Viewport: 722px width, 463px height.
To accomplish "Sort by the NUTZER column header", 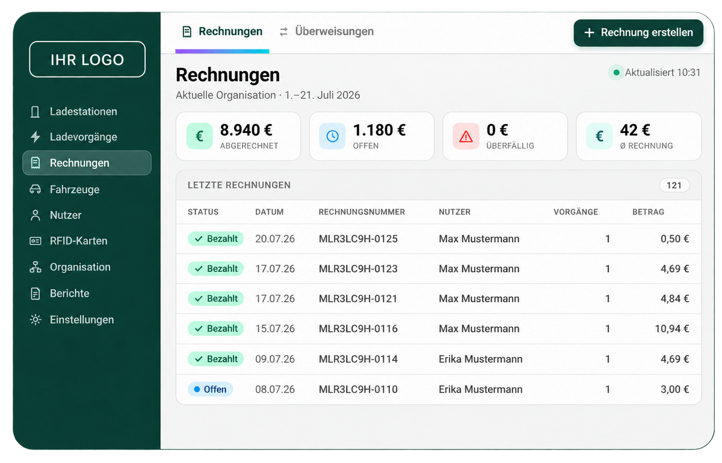I will point(455,212).
